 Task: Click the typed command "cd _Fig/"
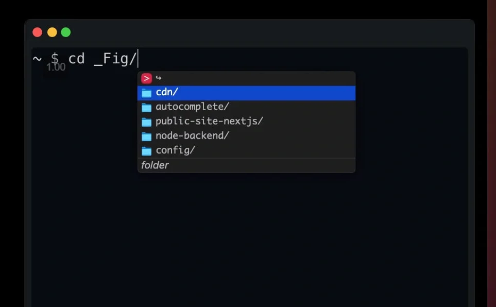pos(102,59)
